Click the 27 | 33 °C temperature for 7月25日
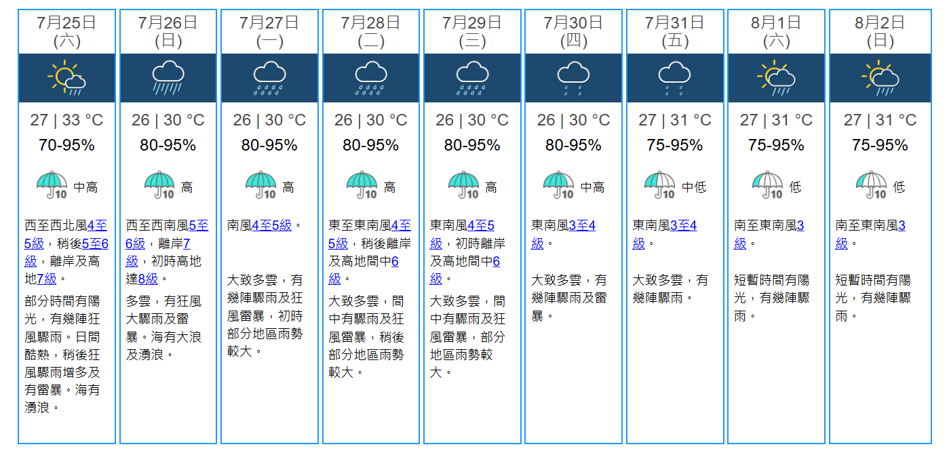The height and width of the screenshot is (451, 949). [x=66, y=121]
